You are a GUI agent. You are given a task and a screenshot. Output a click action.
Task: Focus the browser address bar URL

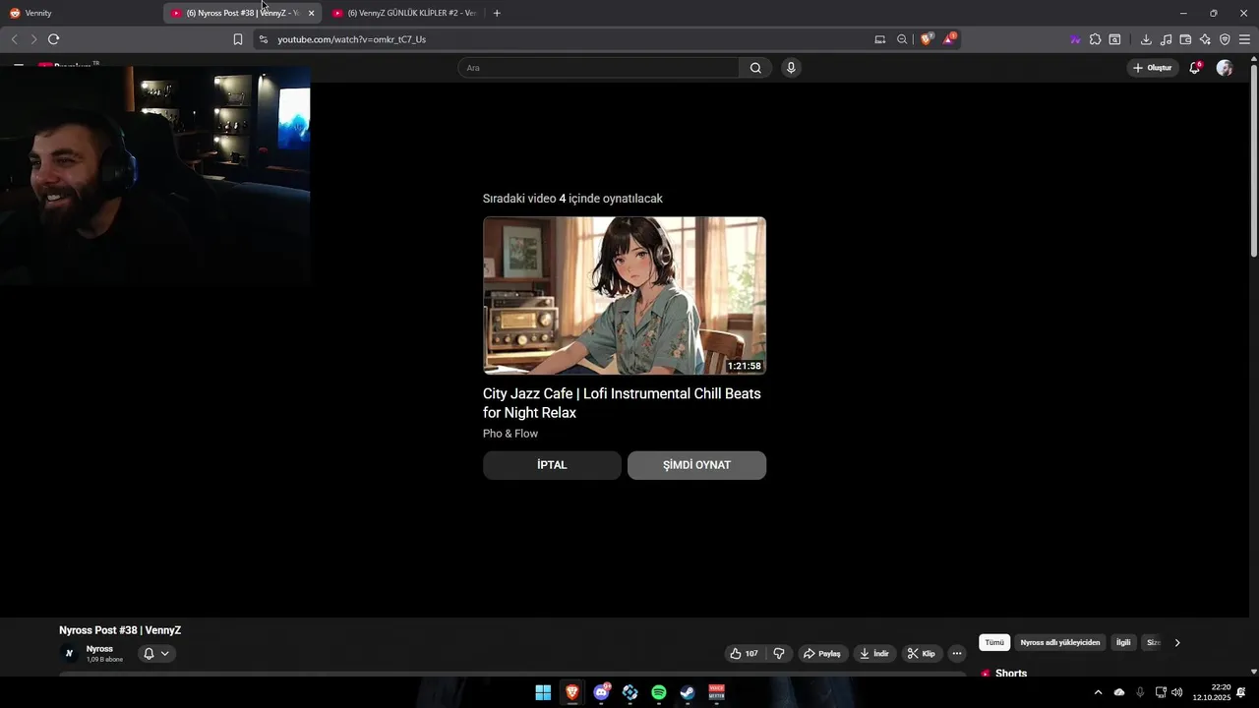coord(351,39)
